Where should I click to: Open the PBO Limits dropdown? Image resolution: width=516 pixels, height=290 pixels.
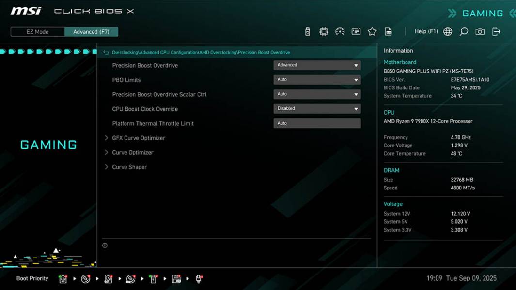click(x=317, y=79)
